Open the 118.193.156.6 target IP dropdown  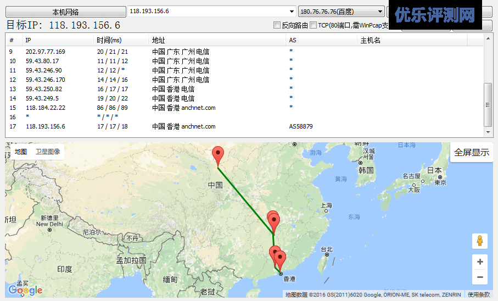point(292,12)
